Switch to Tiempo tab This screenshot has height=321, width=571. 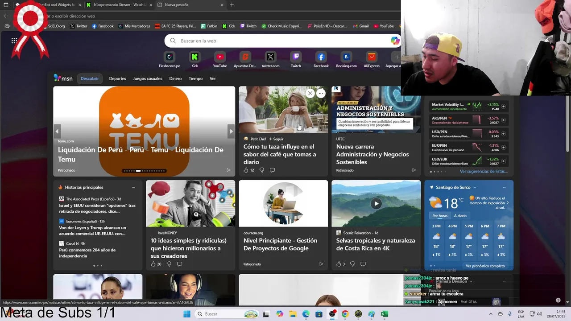coord(195,78)
